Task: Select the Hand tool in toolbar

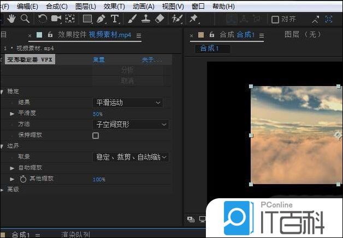Action: [12, 19]
